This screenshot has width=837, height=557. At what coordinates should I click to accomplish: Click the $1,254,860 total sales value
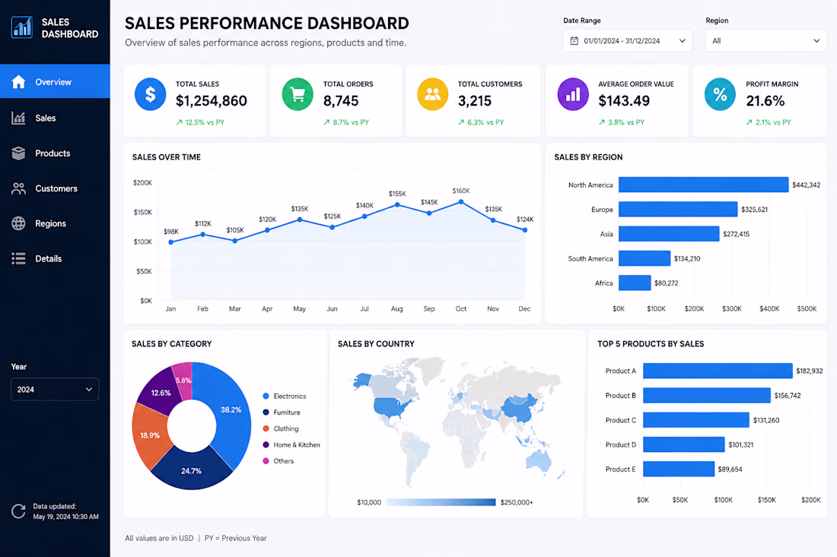(x=212, y=101)
